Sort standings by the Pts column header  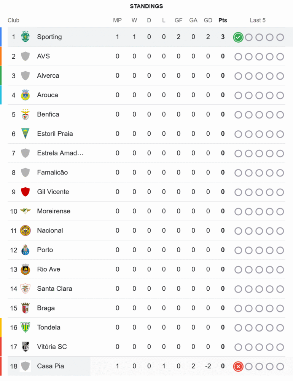(223, 20)
